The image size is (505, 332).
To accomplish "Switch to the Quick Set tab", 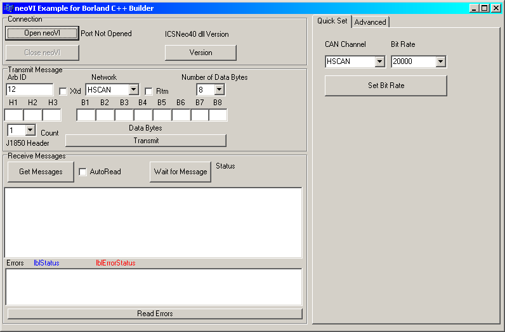I will pyautogui.click(x=332, y=21).
